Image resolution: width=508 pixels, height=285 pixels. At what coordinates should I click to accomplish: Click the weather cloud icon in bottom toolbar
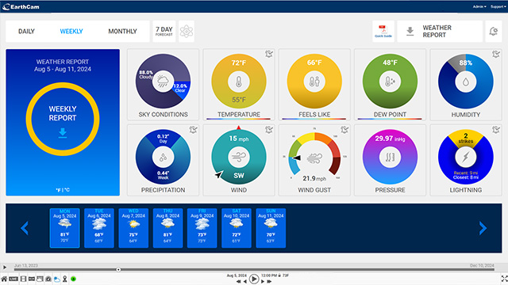click(56, 279)
